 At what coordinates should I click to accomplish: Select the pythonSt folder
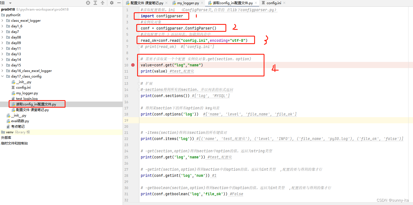point(13,15)
